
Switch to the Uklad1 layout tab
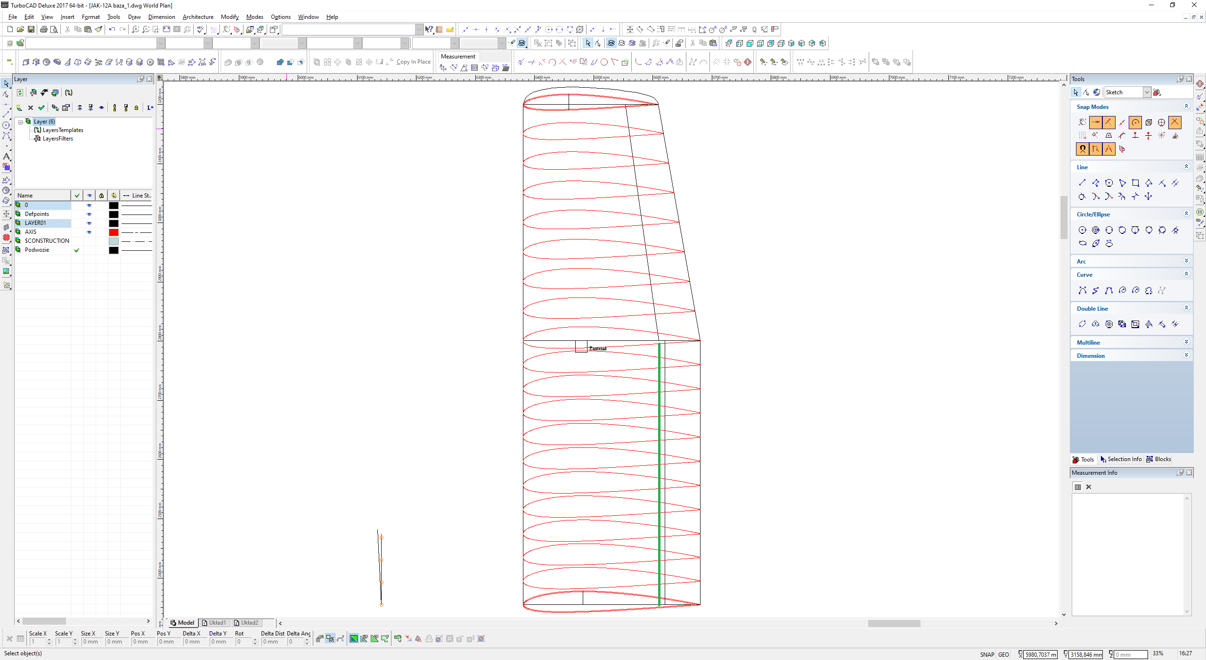214,623
